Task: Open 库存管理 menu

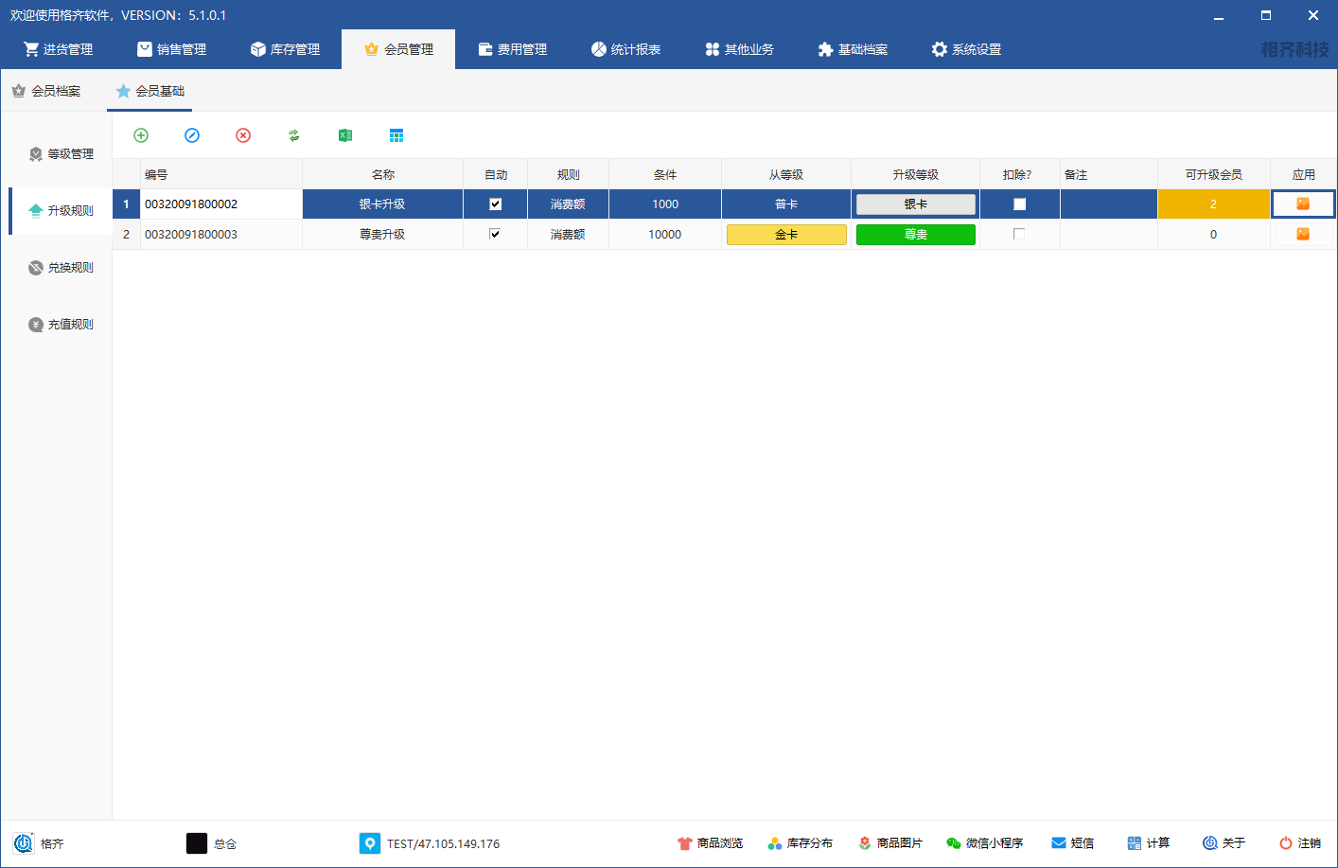Action: click(285, 49)
